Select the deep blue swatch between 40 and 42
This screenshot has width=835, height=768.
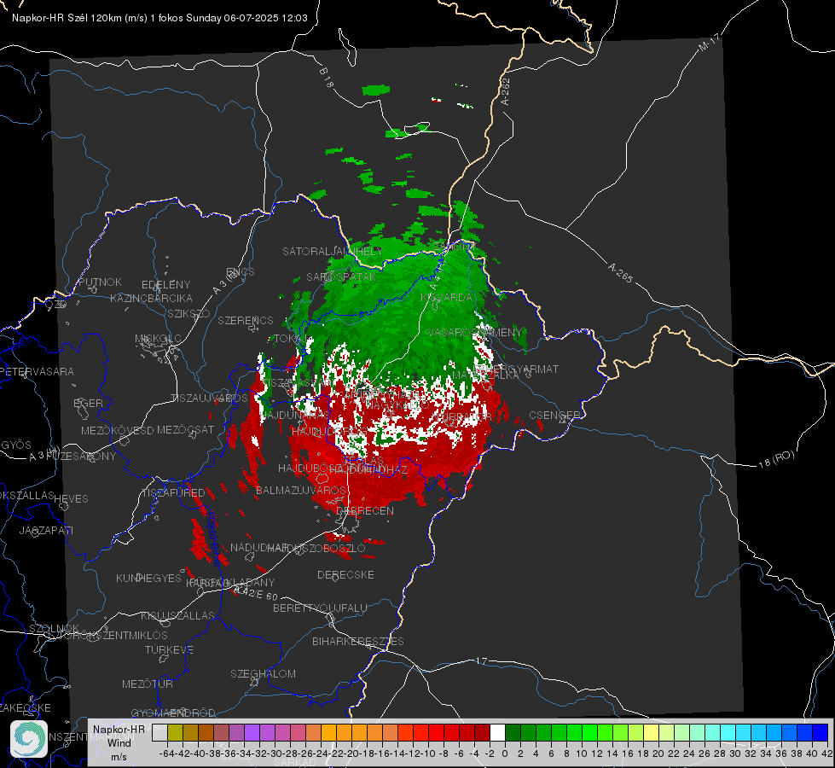[821, 733]
